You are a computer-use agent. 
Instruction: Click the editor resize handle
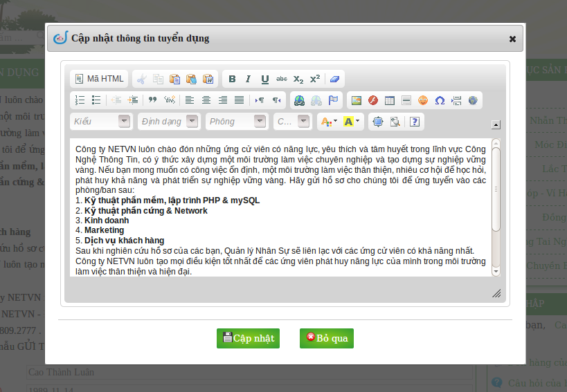point(496,293)
